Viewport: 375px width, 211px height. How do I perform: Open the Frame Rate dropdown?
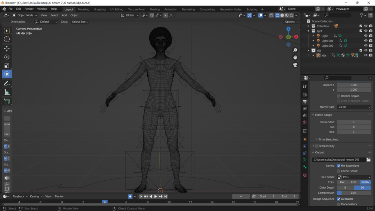click(354, 107)
